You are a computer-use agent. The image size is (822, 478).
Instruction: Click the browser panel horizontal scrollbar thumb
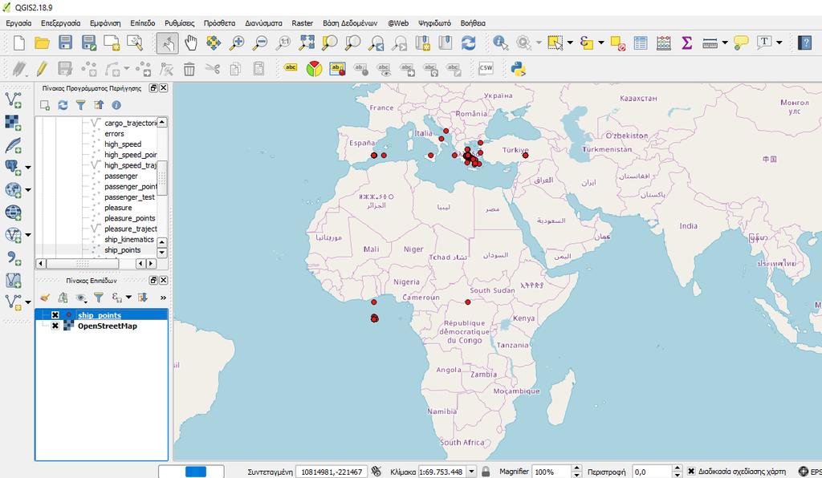[83, 263]
